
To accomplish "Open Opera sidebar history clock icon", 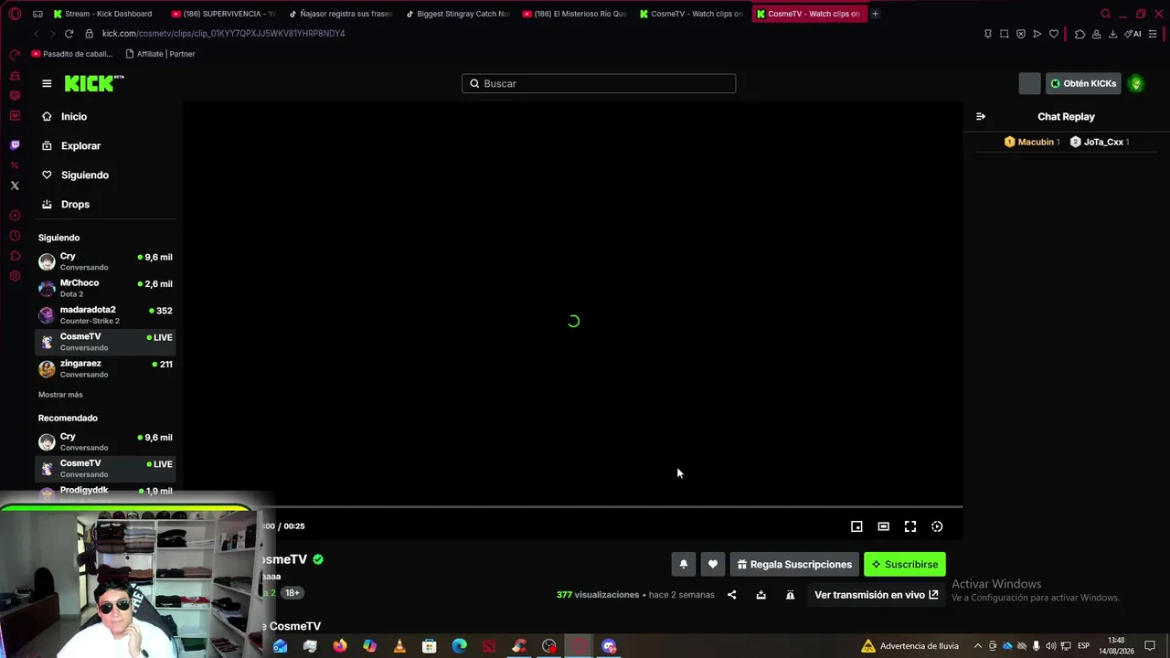I will coord(15,236).
